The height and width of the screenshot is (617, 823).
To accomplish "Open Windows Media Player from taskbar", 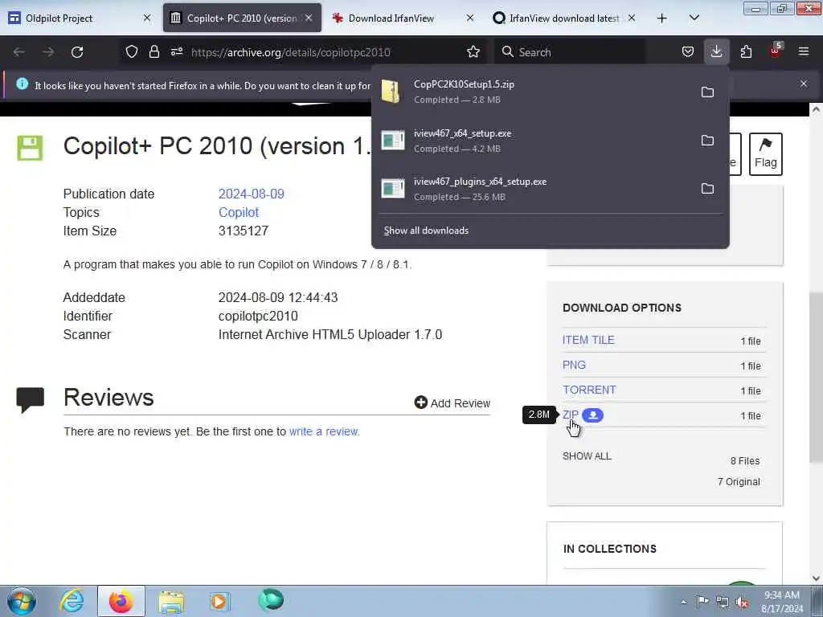I will (219, 601).
